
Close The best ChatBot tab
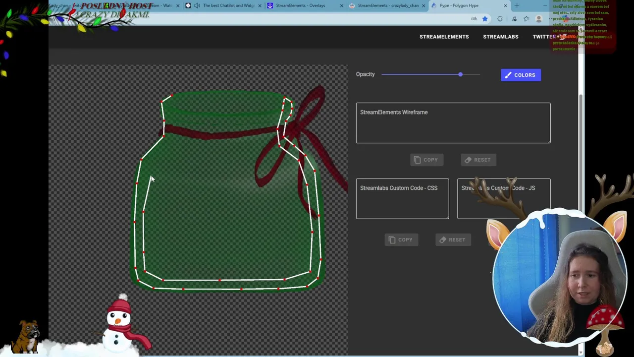(x=260, y=5)
